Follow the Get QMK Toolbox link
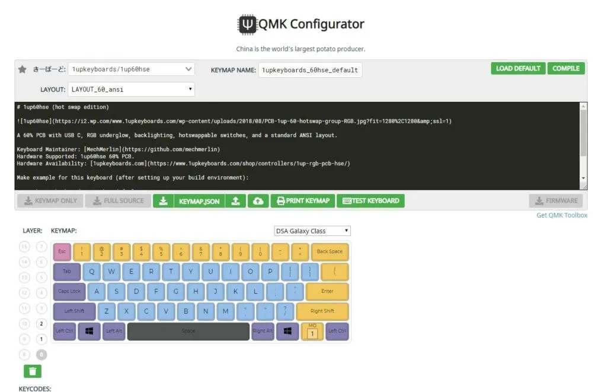This screenshot has width=607, height=392. (561, 215)
